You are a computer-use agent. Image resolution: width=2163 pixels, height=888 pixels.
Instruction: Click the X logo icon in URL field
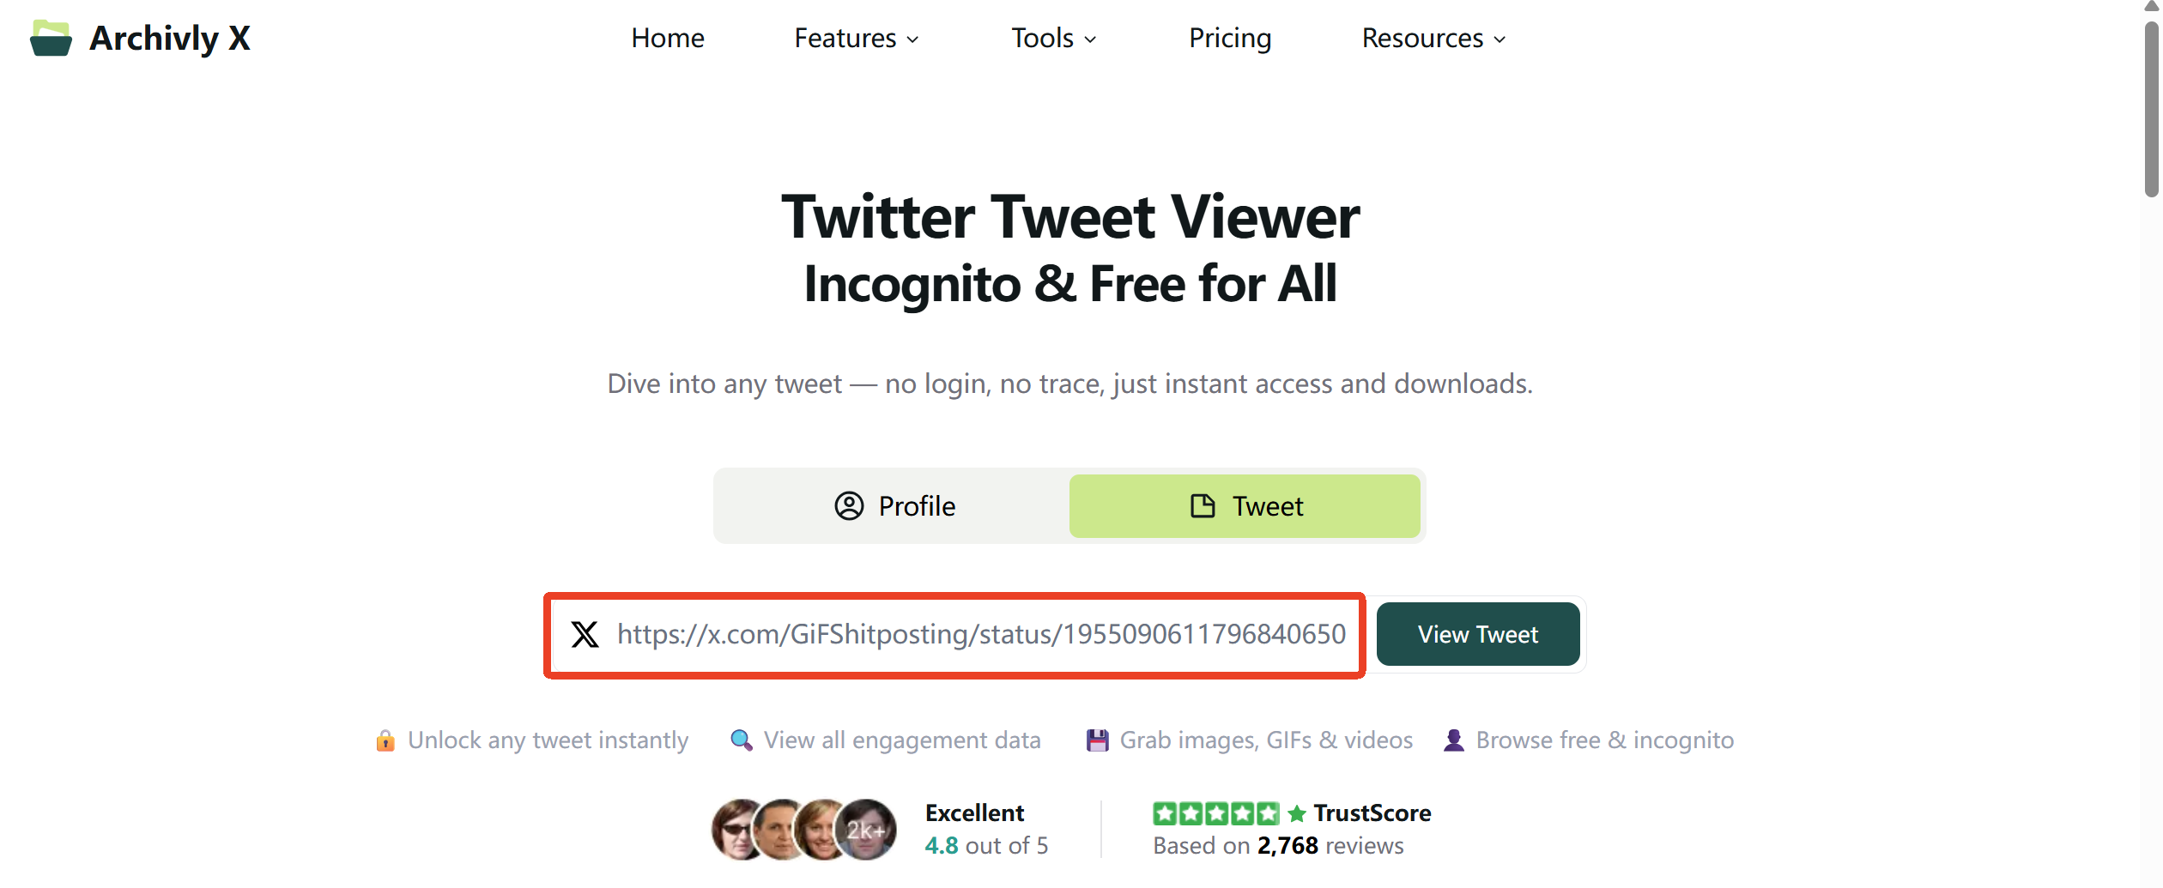[x=585, y=635]
